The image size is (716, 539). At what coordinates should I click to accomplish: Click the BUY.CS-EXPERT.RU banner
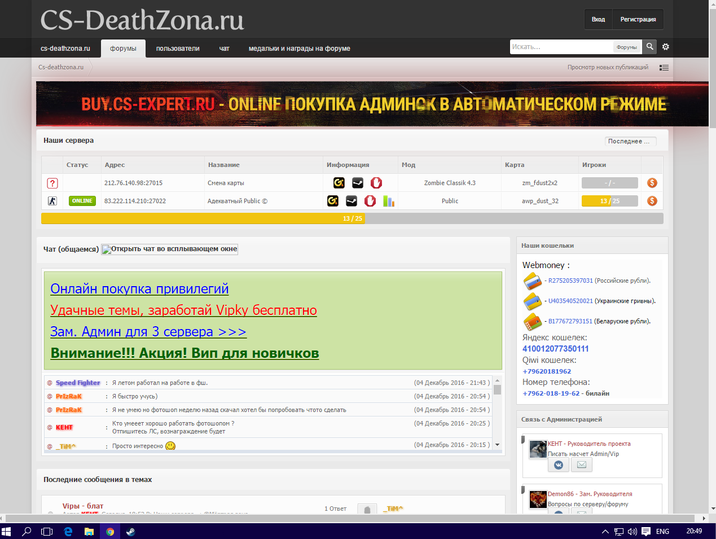pyautogui.click(x=372, y=104)
